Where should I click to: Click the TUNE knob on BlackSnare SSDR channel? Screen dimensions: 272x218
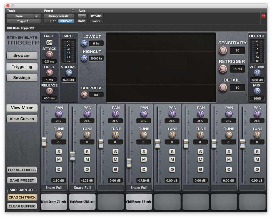tap(87, 135)
